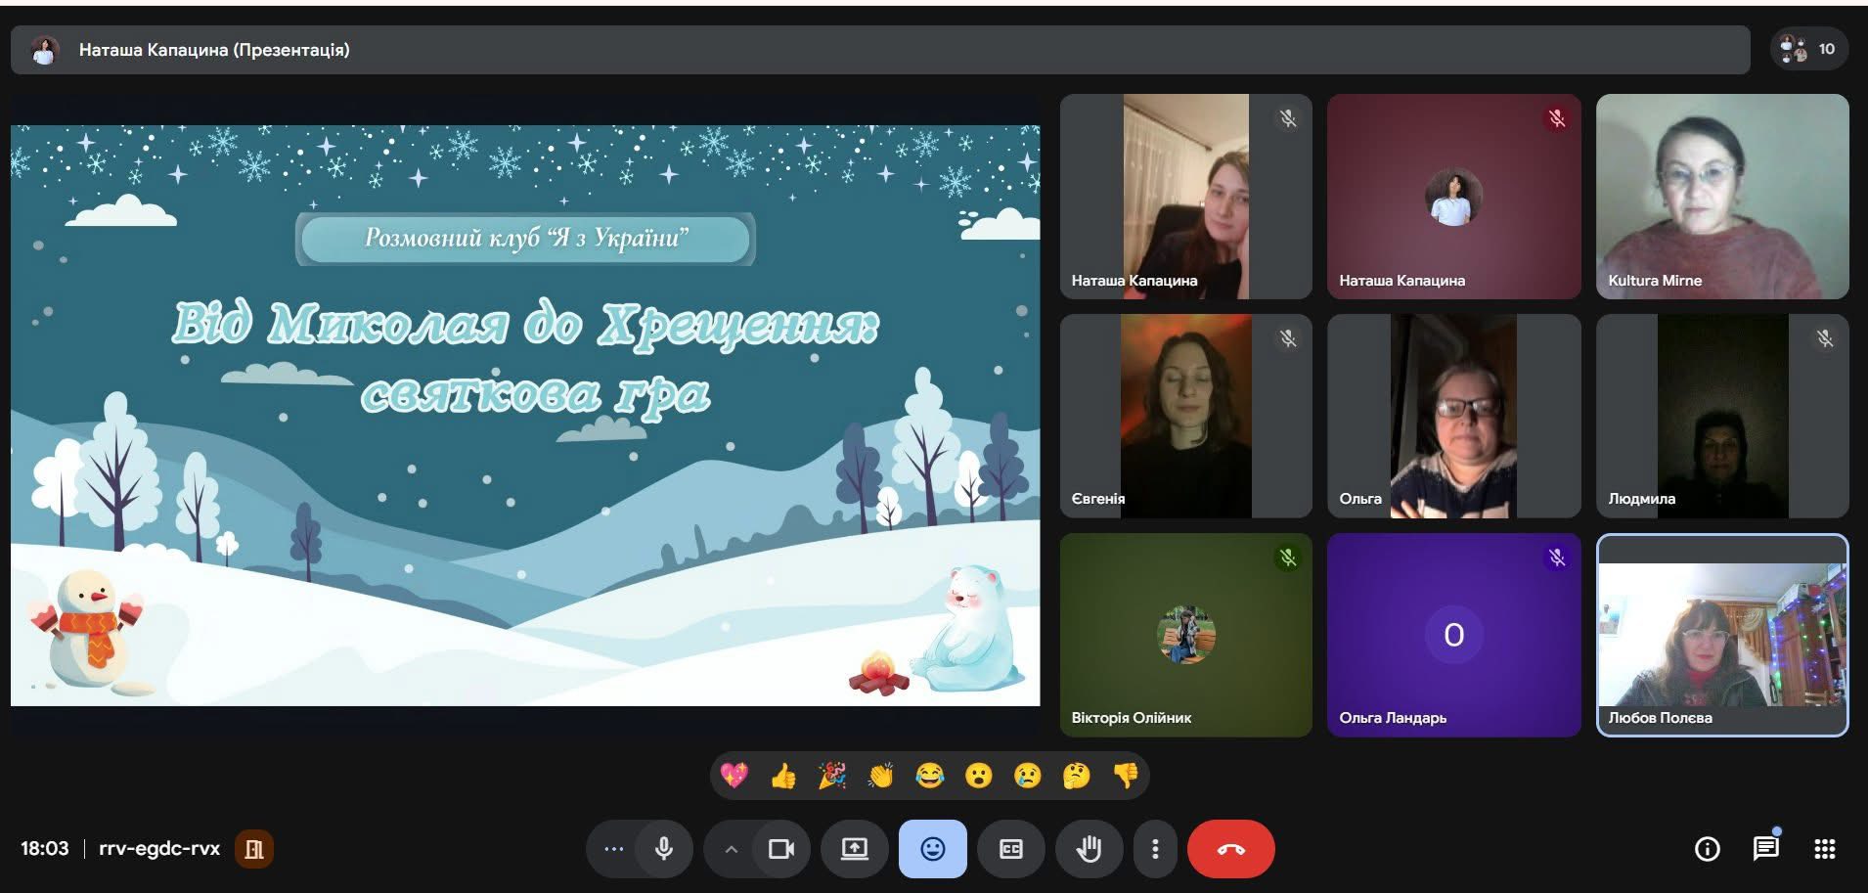
Task: Send the thumbs up reaction
Action: coord(782,776)
